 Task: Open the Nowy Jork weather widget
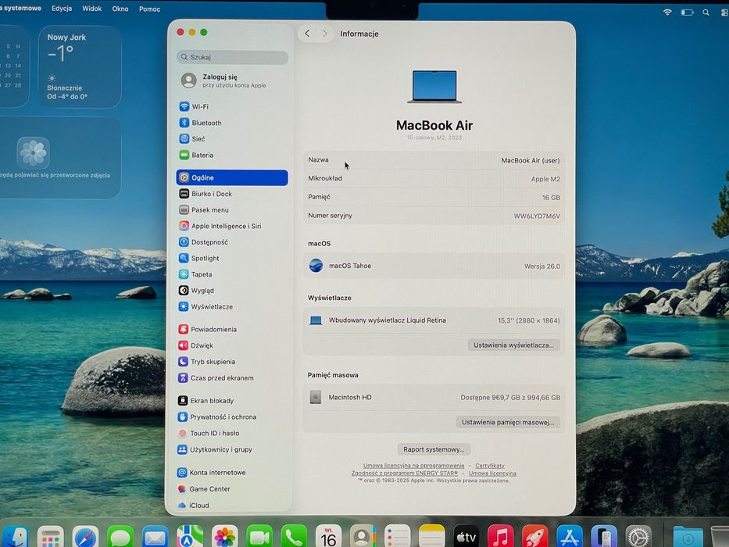pos(80,66)
